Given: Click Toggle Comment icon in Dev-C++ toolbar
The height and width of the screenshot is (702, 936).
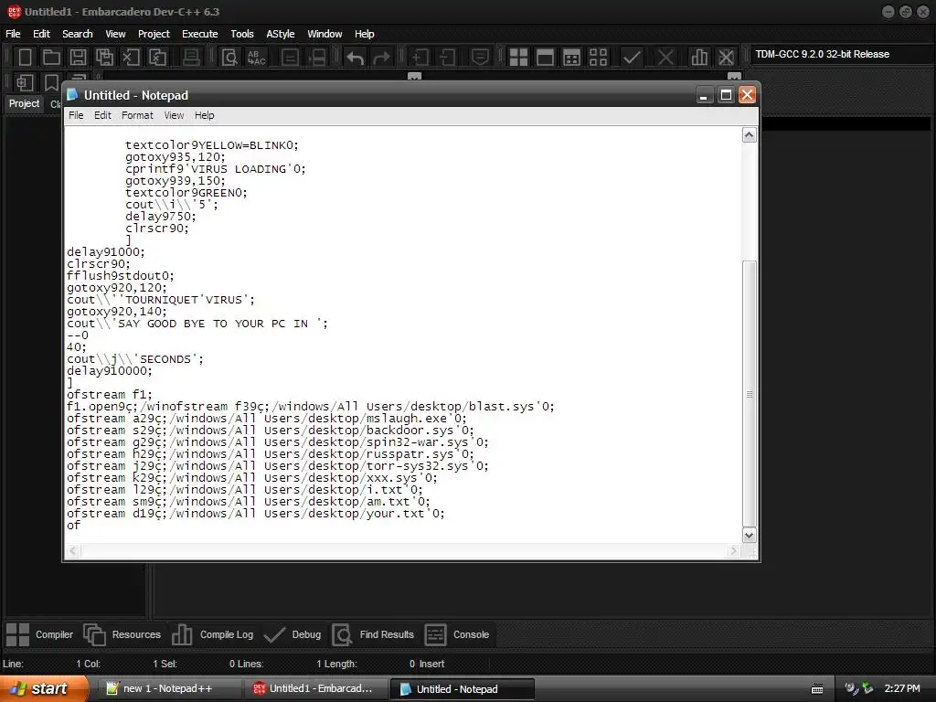Looking at the screenshot, I should (x=480, y=58).
